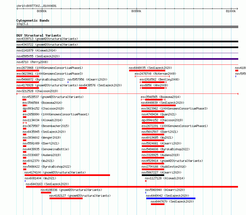Click nsv5867227 (Almarri2020) label
This screenshot has width=246, height=215.
161,172
